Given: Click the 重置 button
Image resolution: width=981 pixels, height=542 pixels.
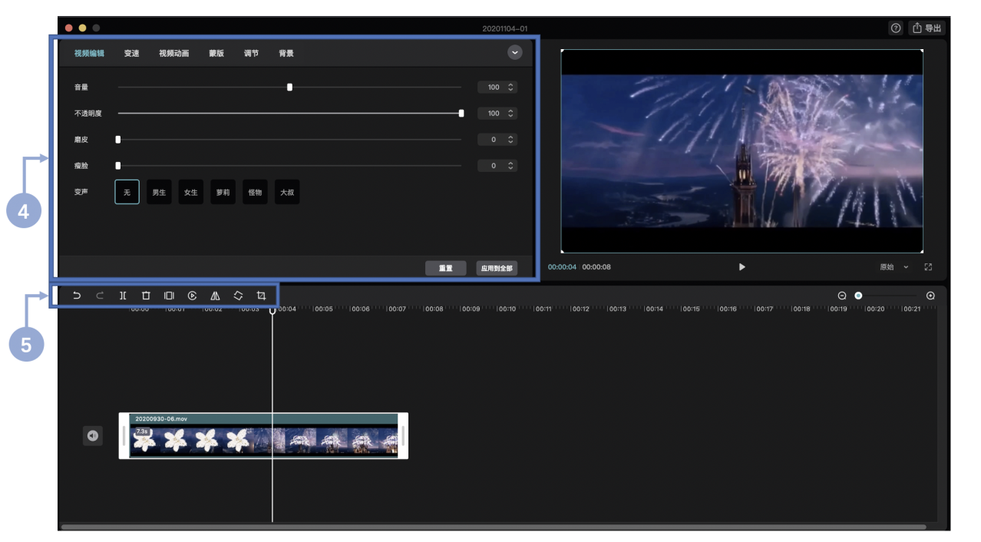Looking at the screenshot, I should tap(445, 269).
